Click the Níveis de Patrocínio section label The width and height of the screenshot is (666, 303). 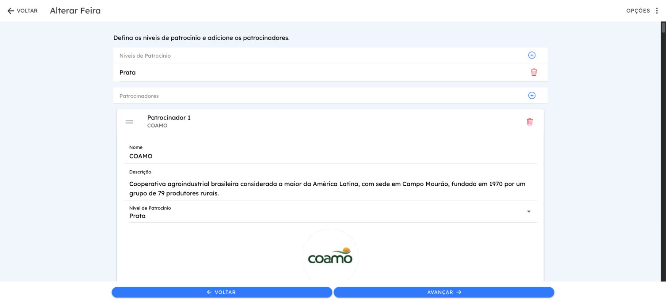pos(145,56)
